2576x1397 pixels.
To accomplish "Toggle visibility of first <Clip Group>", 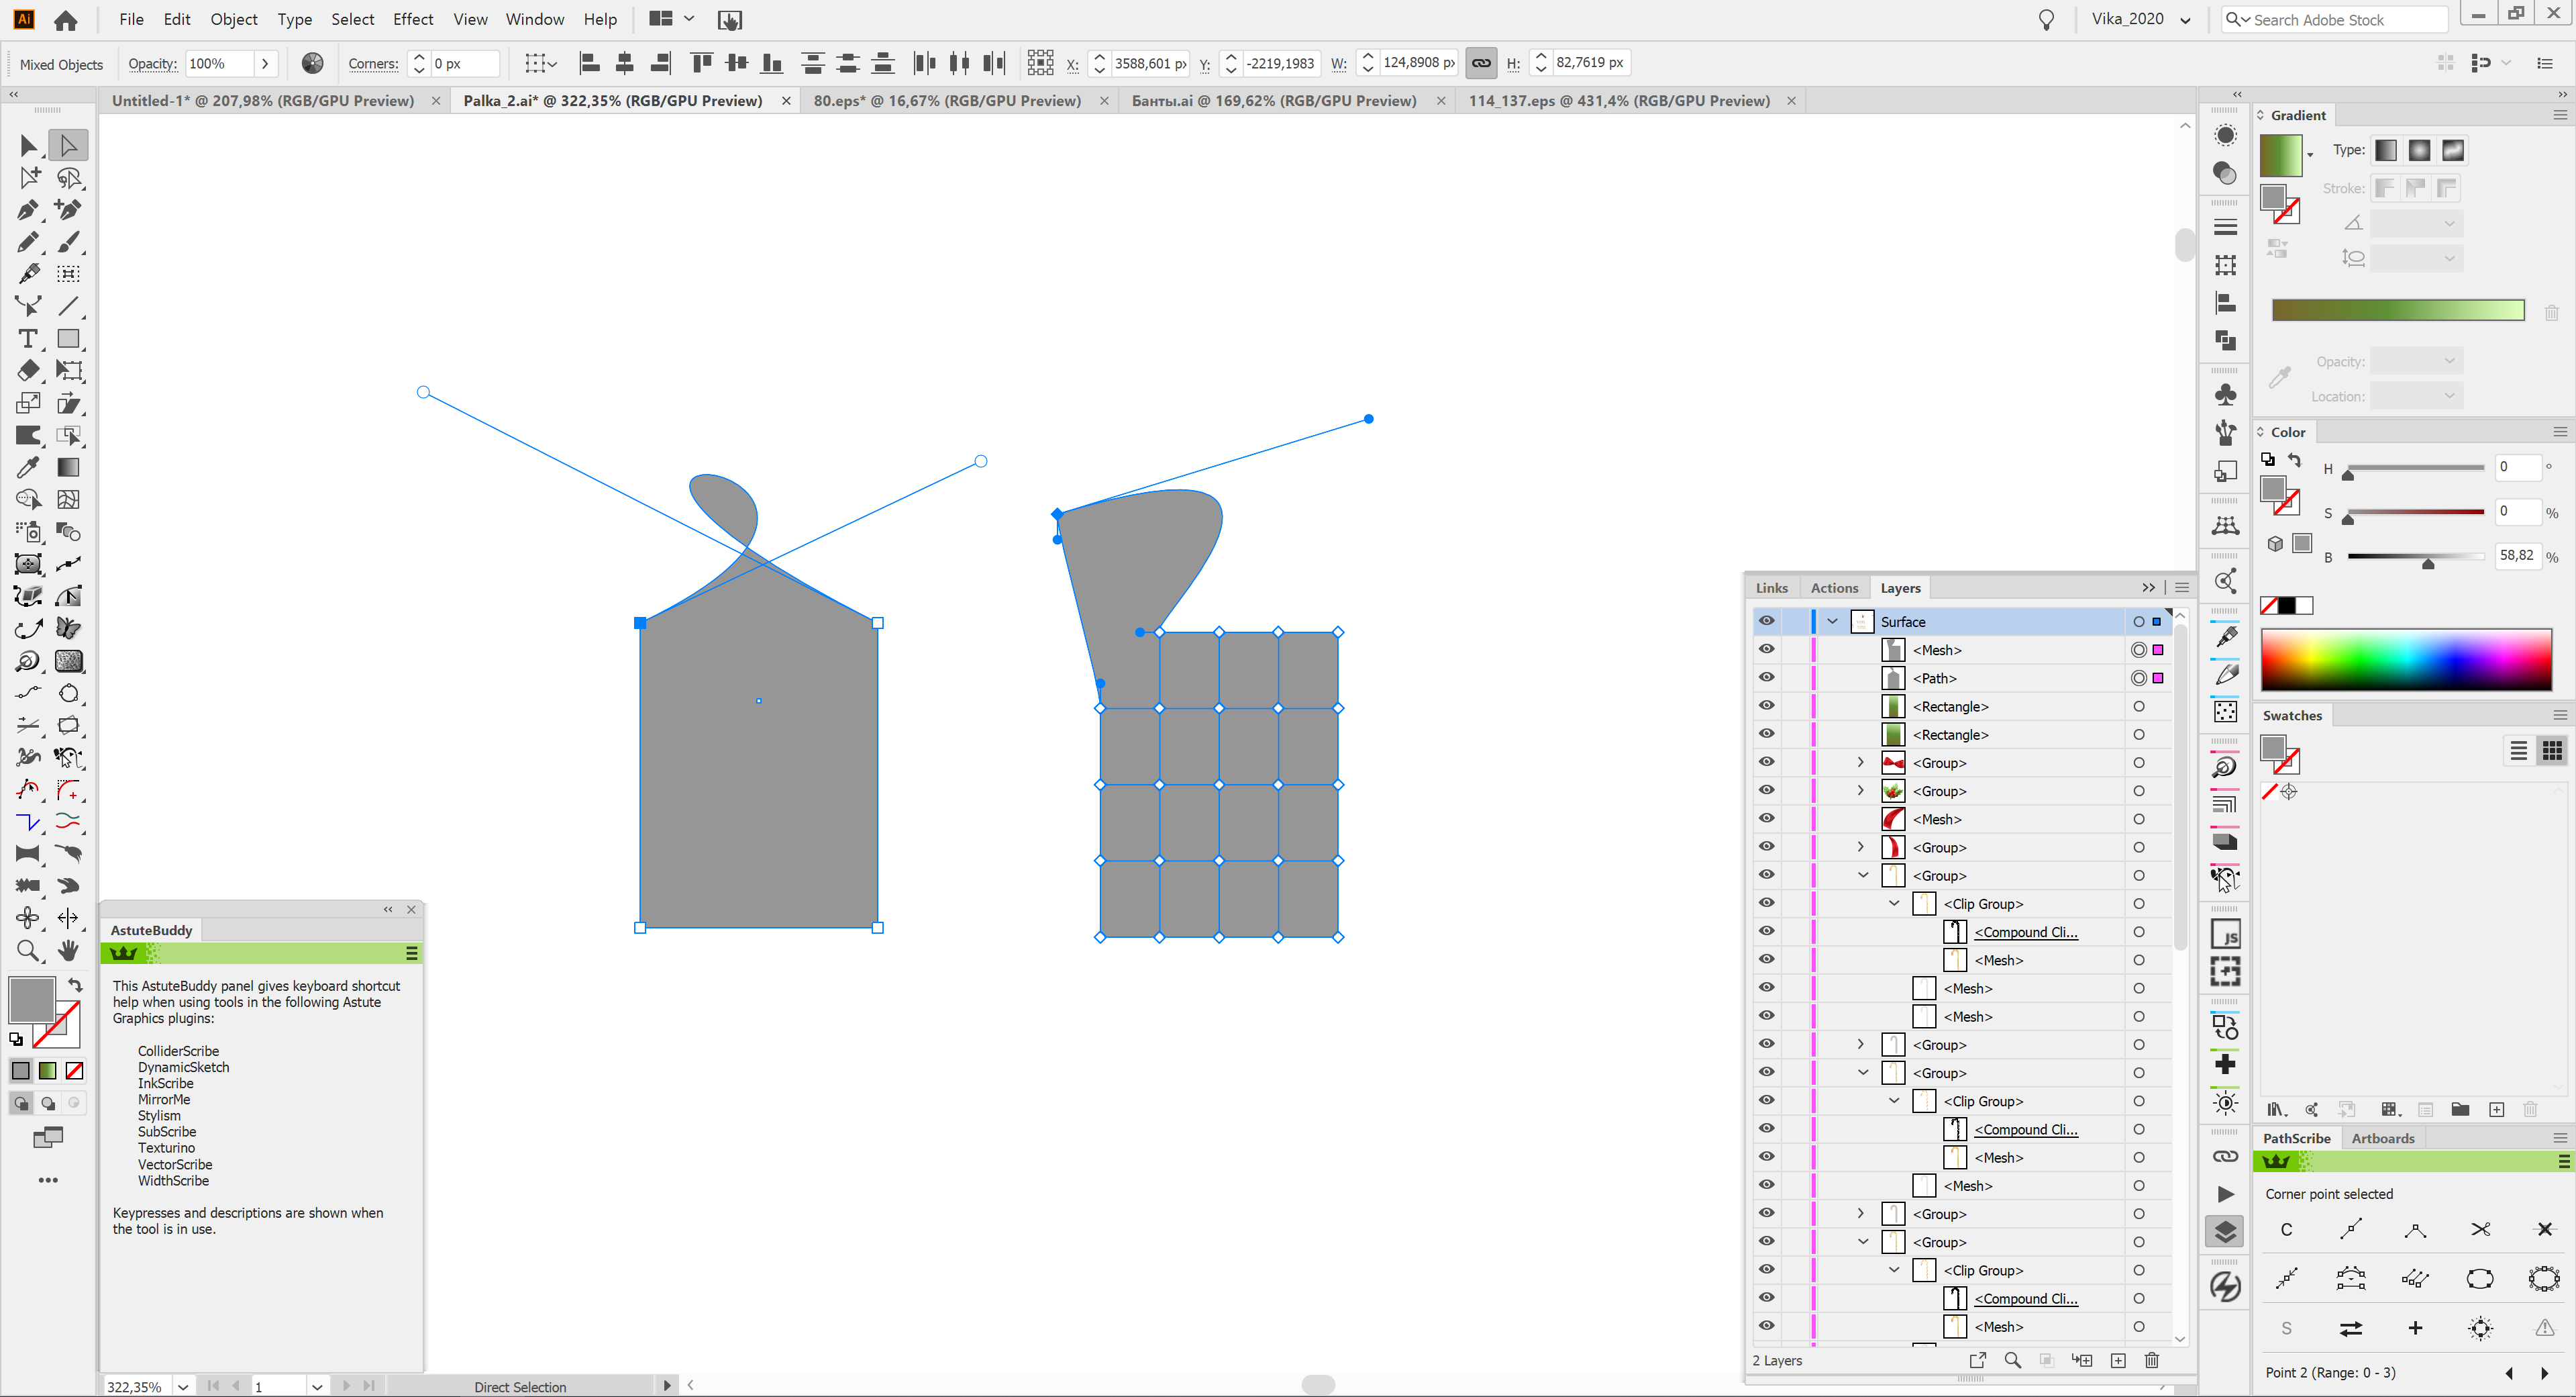I will click(x=1766, y=903).
